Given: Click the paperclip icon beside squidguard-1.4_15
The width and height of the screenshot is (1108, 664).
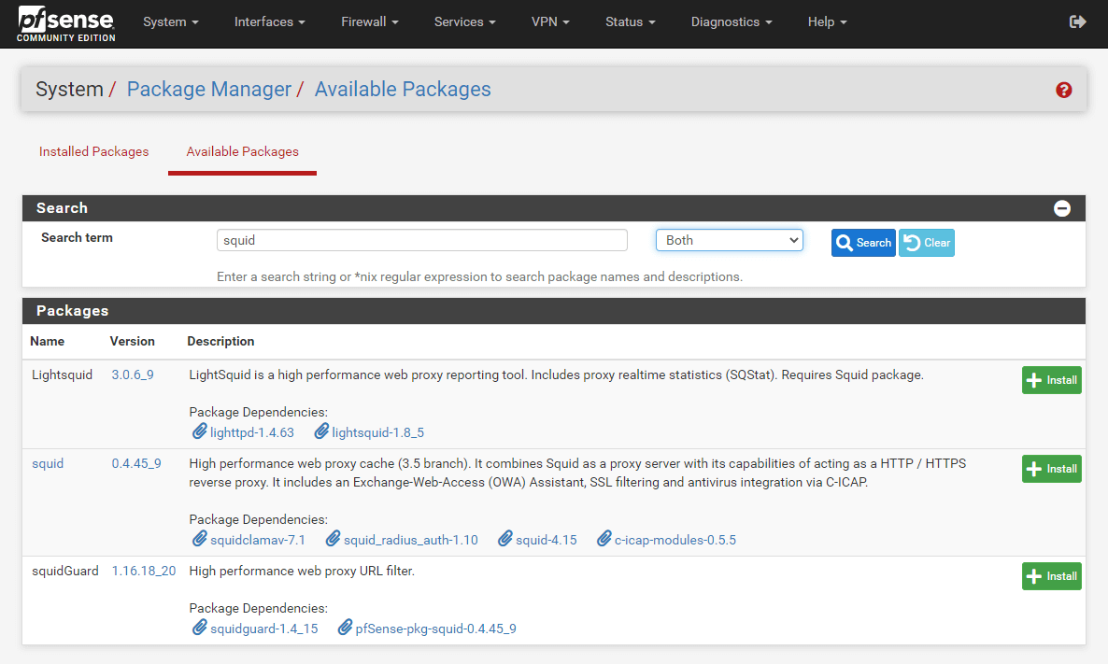Looking at the screenshot, I should [199, 628].
